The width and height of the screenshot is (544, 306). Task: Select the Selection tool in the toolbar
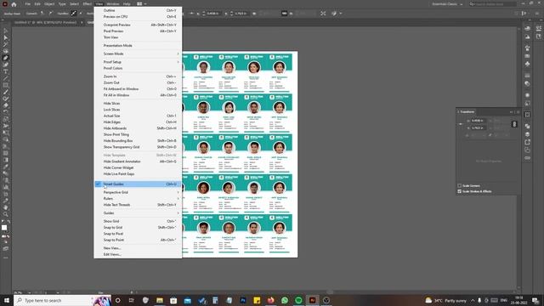[6, 31]
